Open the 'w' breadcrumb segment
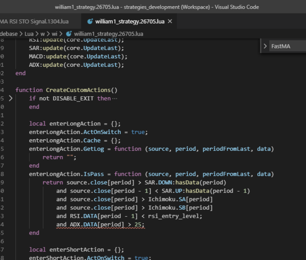The width and height of the screenshot is (306, 260). pyautogui.click(x=42, y=34)
